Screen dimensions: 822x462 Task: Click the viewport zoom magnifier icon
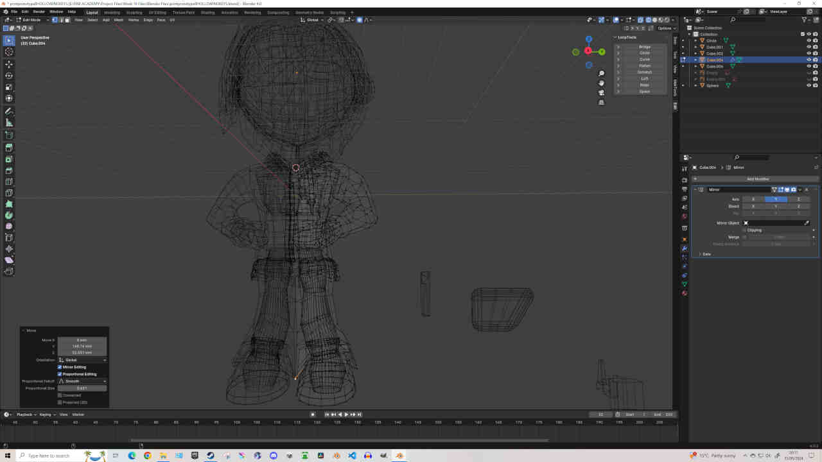[x=602, y=73]
